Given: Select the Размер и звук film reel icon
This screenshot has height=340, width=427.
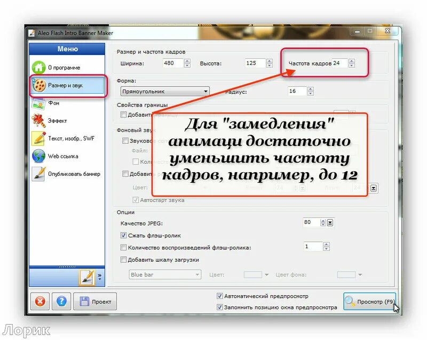Looking at the screenshot, I should pyautogui.click(x=38, y=85).
